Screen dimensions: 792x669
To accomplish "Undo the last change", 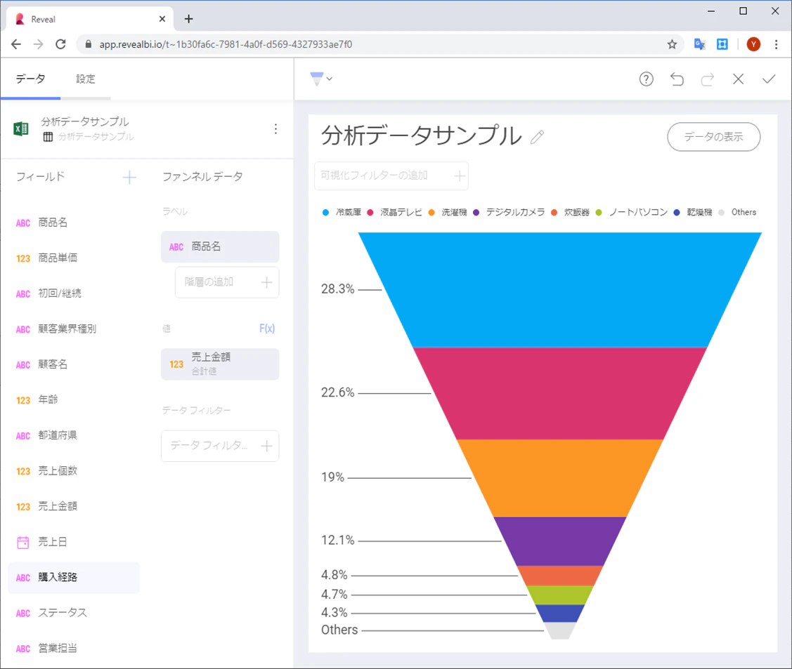I will (x=677, y=79).
